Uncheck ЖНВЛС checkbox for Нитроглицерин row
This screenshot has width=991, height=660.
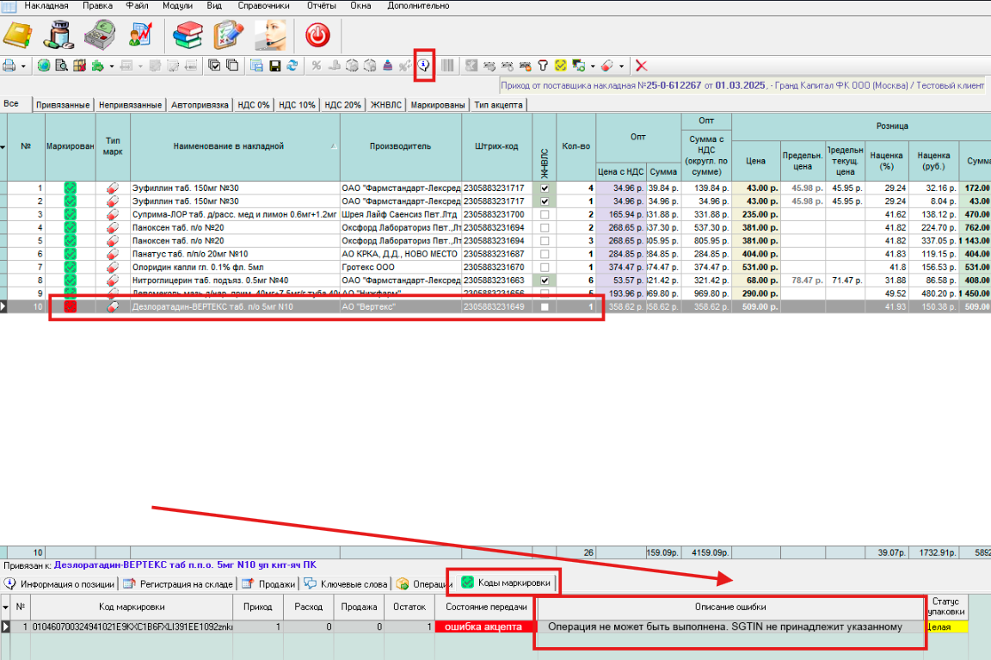(544, 281)
